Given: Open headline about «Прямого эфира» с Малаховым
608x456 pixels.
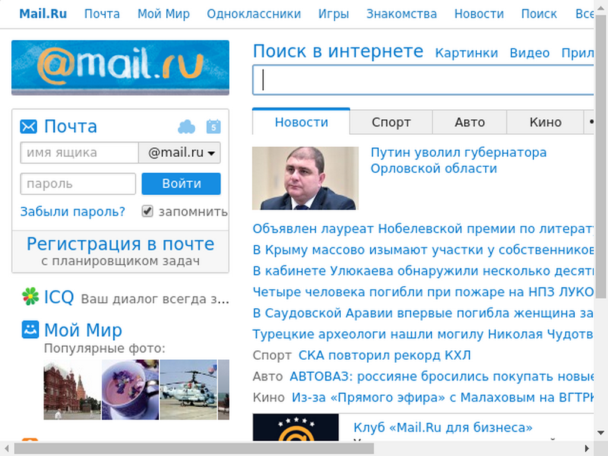Looking at the screenshot, I should click(x=443, y=397).
